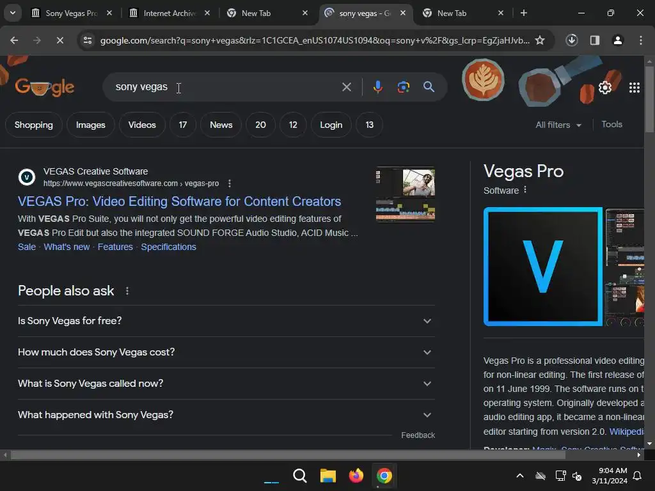Screen dimensions: 655x491
Task: Toggle Chrome side panel
Action: (594, 40)
